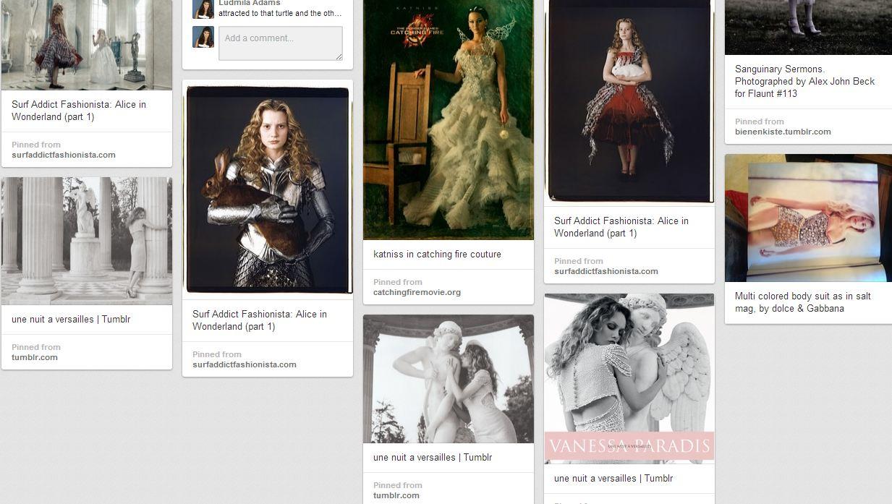The image size is (892, 504).
Task: Visit surfaddictfashionista.com link under red dress pin
Action: click(606, 271)
